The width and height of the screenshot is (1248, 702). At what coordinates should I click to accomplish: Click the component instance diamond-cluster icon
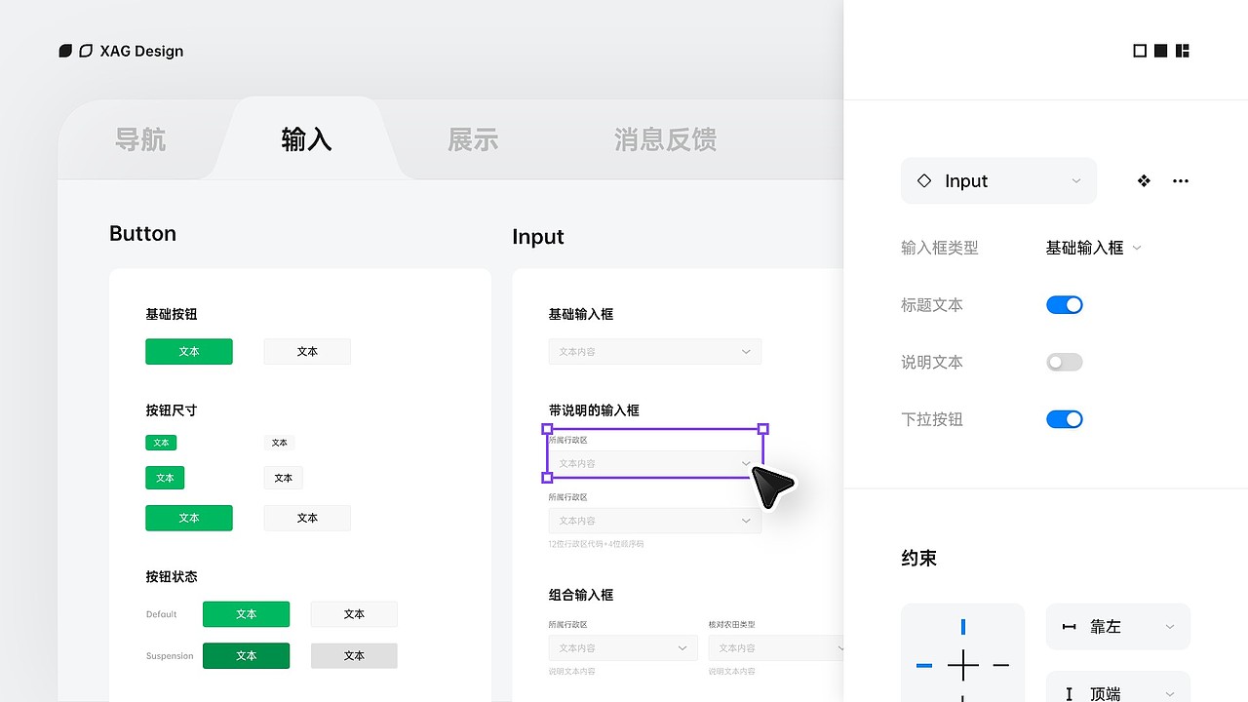[x=1143, y=180]
